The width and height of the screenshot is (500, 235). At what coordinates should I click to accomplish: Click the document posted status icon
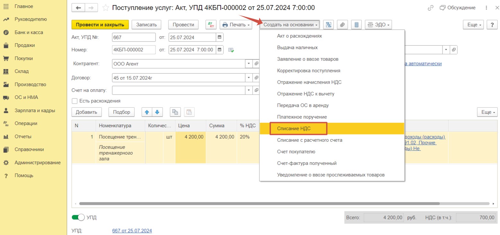[x=231, y=50]
